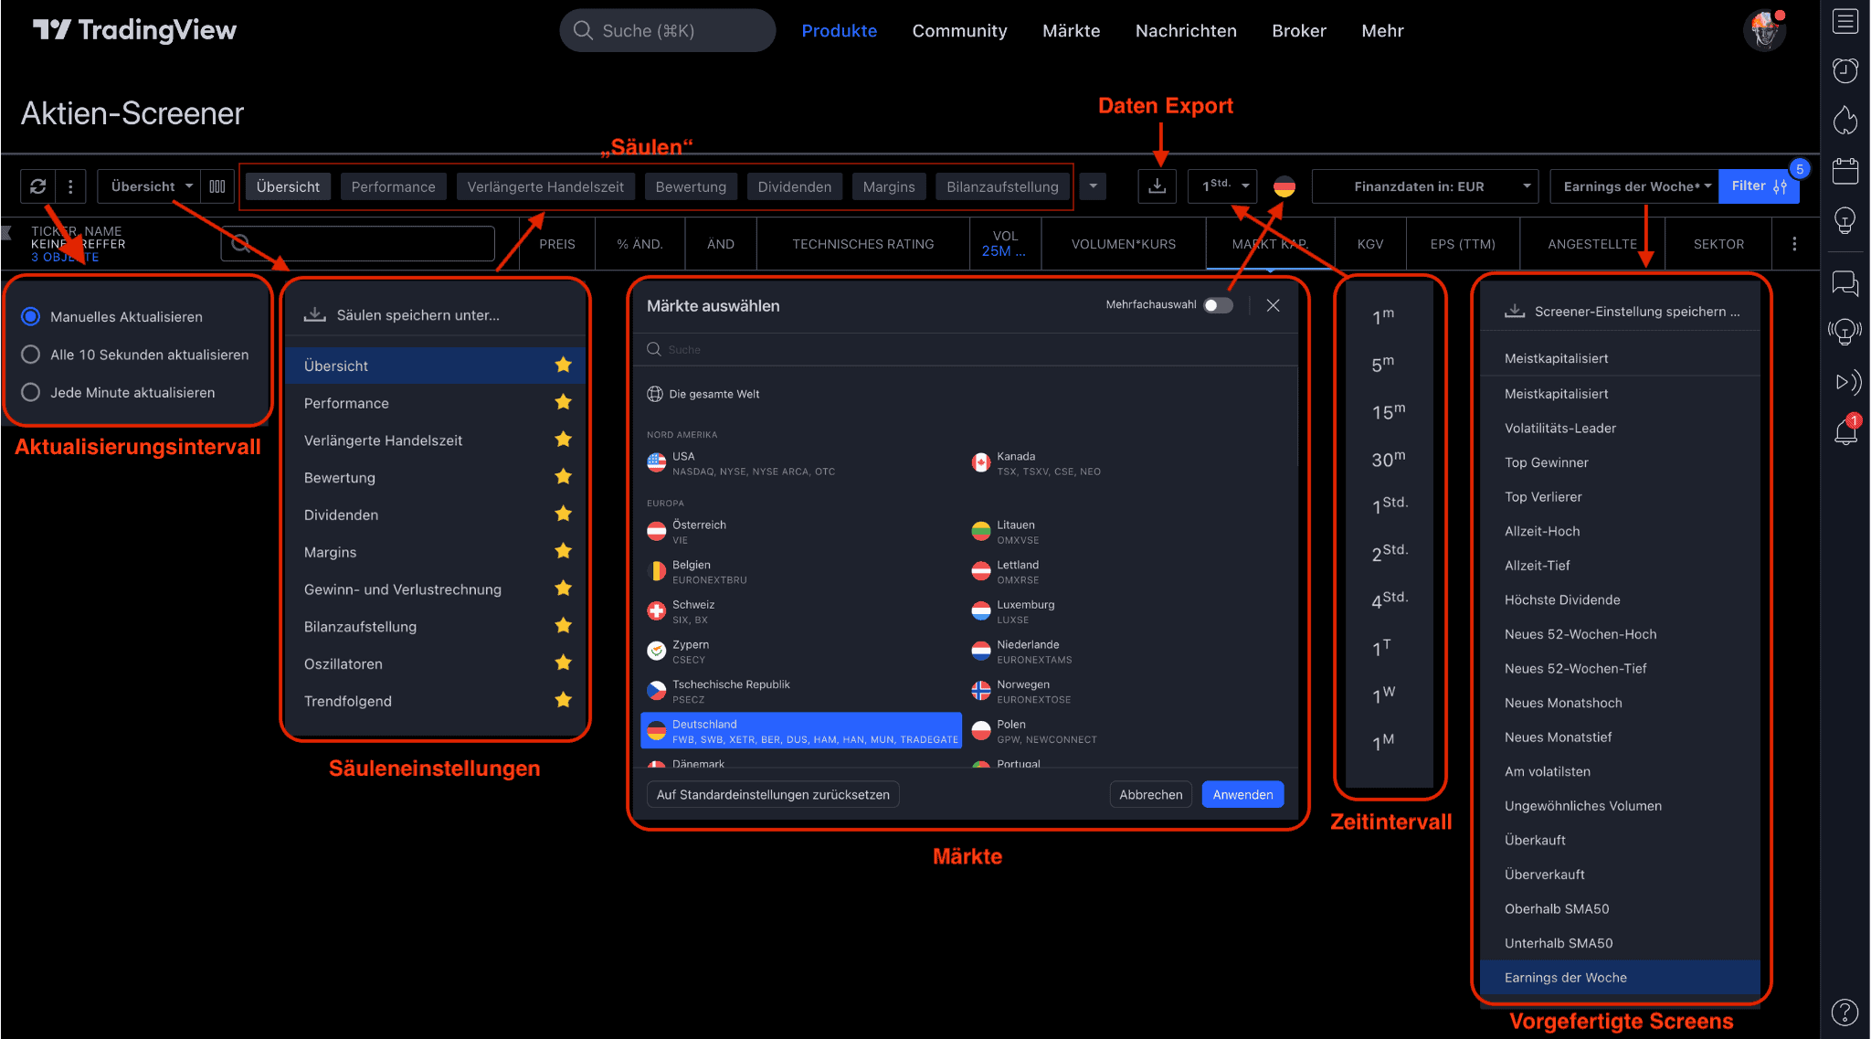Open the kebab menu next to refresh icon

coord(69,186)
